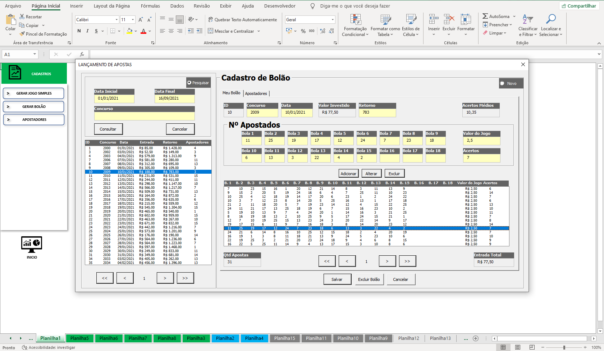
Task: Close the Lançamento de Apostas dialog
Action: pyautogui.click(x=523, y=64)
